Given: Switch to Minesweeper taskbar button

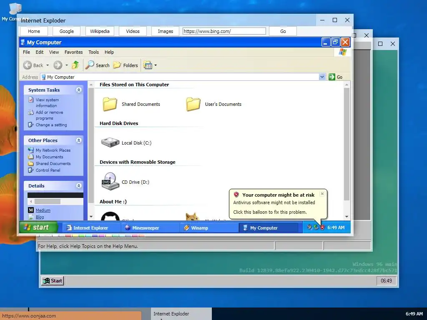Looking at the screenshot, I should click(x=150, y=228).
